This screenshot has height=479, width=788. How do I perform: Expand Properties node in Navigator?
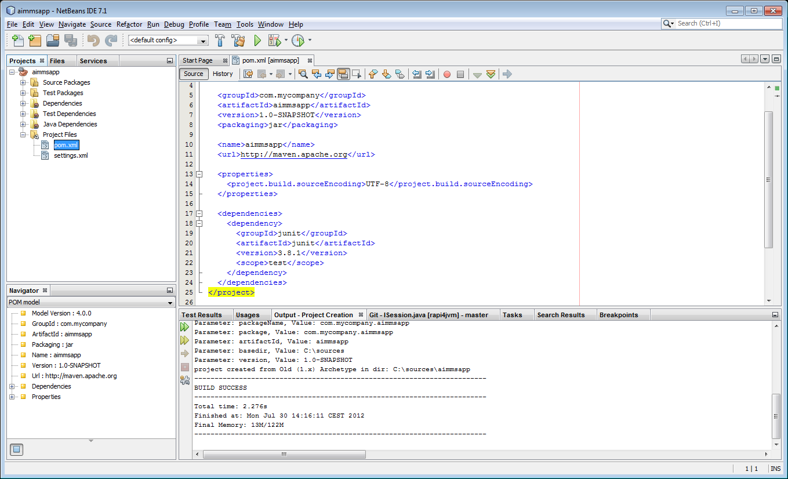coord(12,397)
